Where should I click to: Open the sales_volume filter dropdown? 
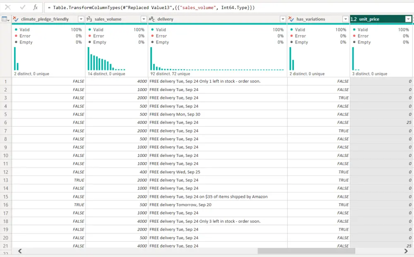click(x=144, y=19)
